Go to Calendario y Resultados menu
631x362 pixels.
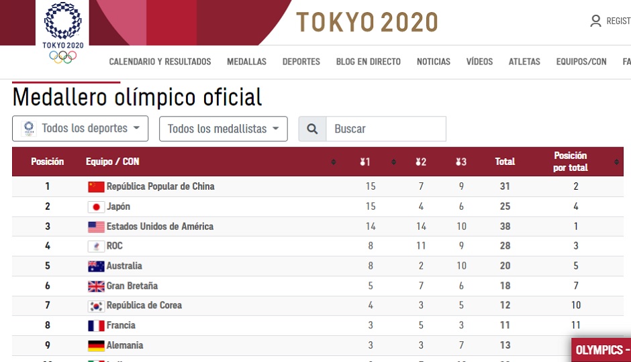(x=160, y=62)
